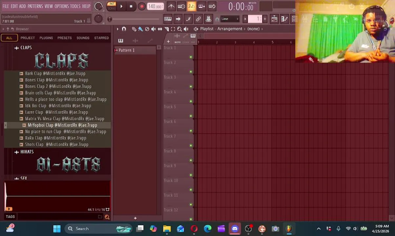Screen dimensions: 395x236
Task: Select the playlist Slip tool
Action: coord(160,29)
